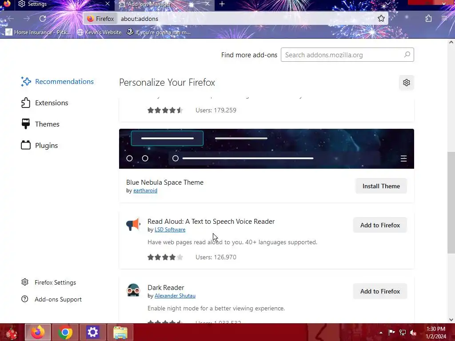Click the network tray icon

click(403, 333)
